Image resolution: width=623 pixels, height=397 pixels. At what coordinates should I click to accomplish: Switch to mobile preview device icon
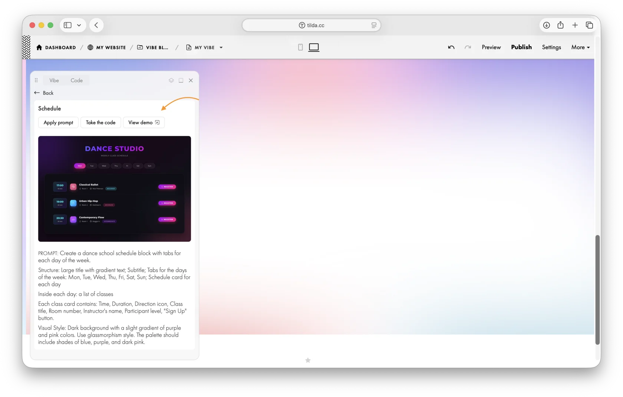coord(300,47)
